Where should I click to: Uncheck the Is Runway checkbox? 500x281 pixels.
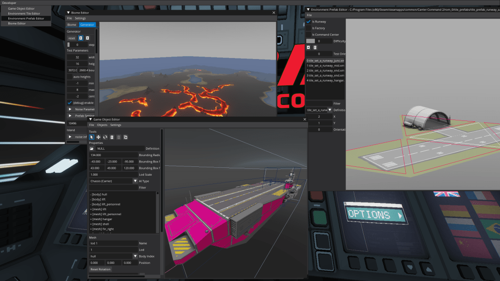click(309, 21)
